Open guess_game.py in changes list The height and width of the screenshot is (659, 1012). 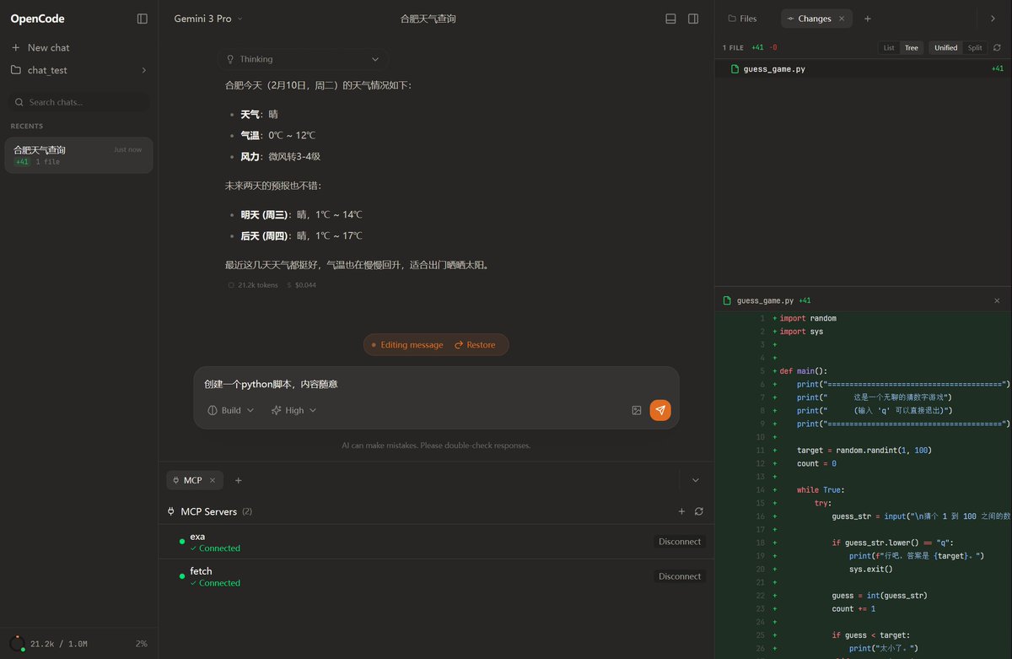click(x=863, y=69)
